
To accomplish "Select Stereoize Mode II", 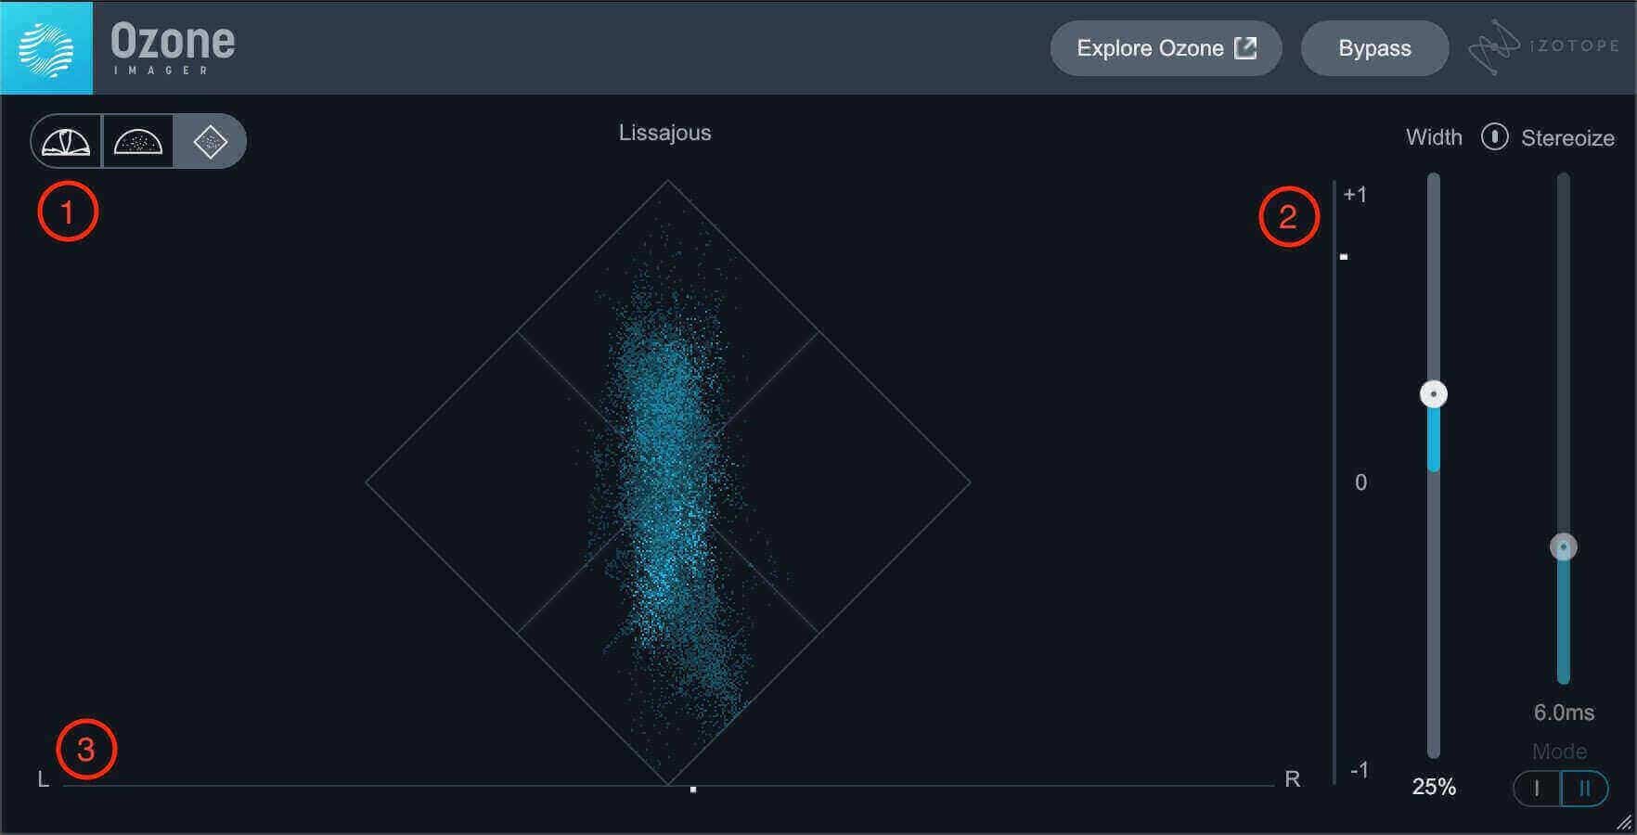I will [x=1585, y=789].
